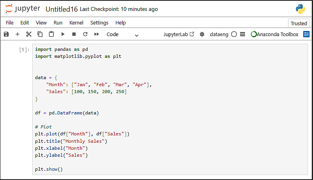313x180 pixels.
Task: Restart the kernel
Action: (x=85, y=34)
